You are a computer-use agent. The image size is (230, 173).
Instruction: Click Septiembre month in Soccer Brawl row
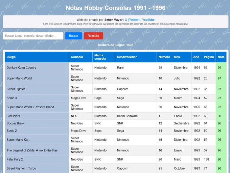(x=182, y=123)
